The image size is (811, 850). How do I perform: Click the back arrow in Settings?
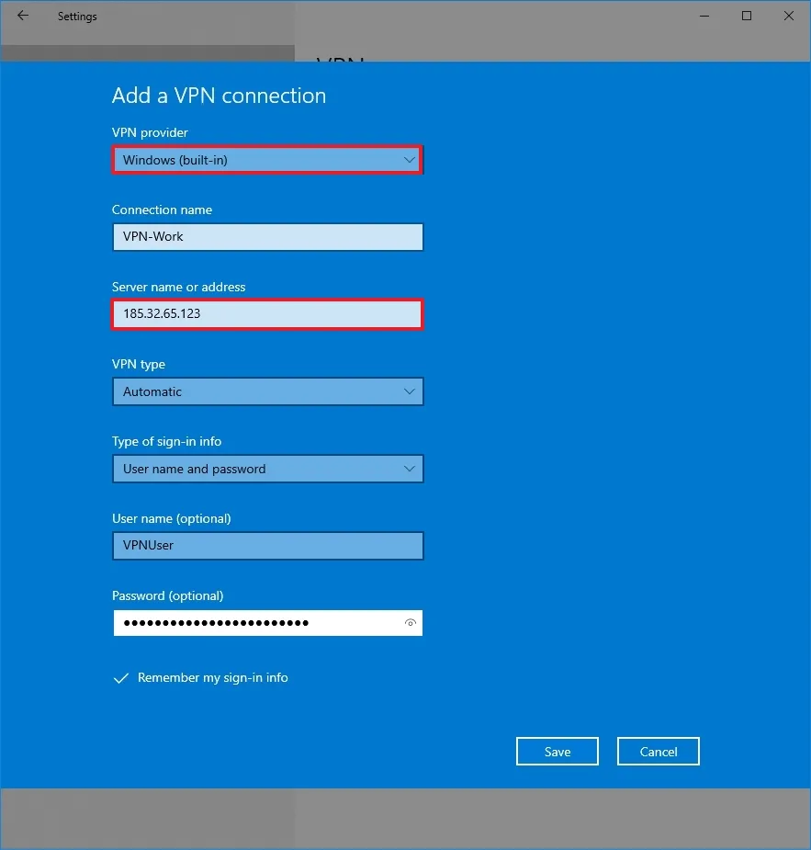pos(22,16)
